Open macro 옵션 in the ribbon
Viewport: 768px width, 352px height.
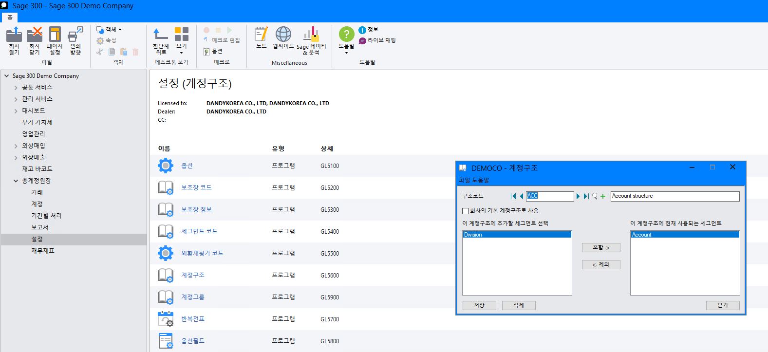[213, 51]
